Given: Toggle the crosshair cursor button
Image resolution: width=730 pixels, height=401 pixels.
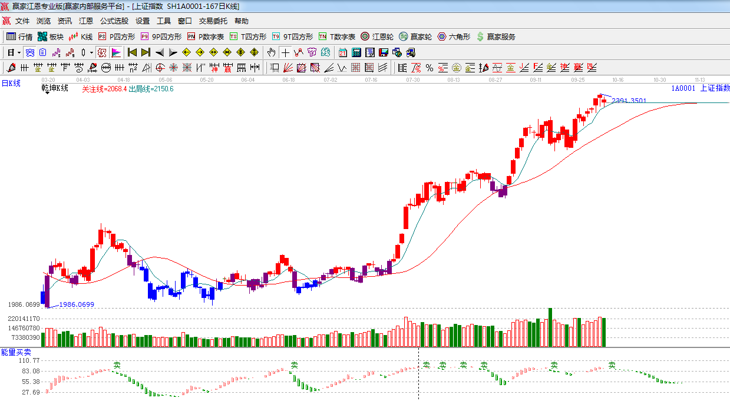Looking at the screenshot, I should coord(285,52).
